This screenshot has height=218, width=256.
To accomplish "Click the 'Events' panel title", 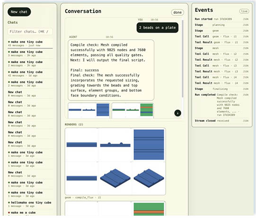I will coord(204,10).
